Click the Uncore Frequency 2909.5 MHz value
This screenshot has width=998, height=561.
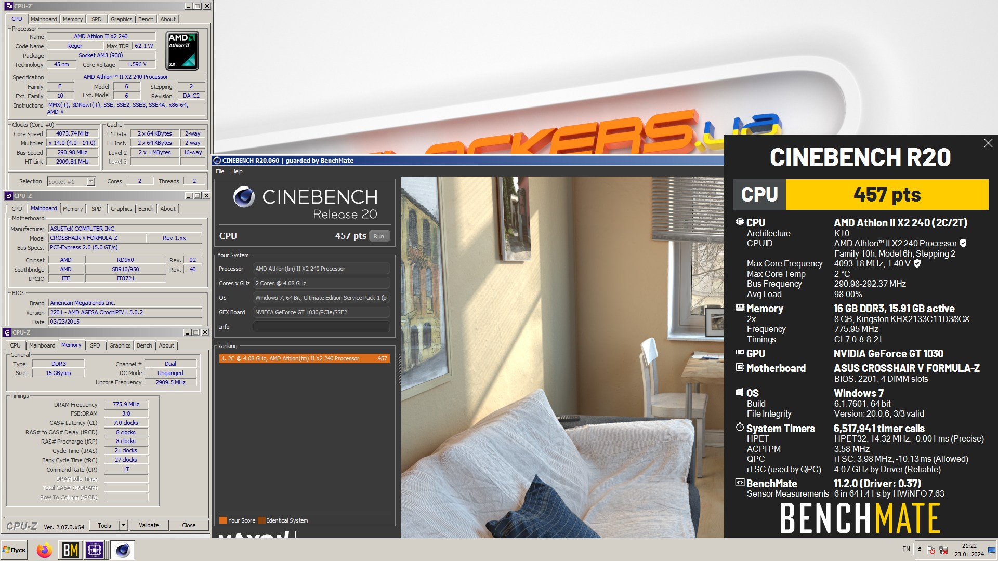(170, 382)
